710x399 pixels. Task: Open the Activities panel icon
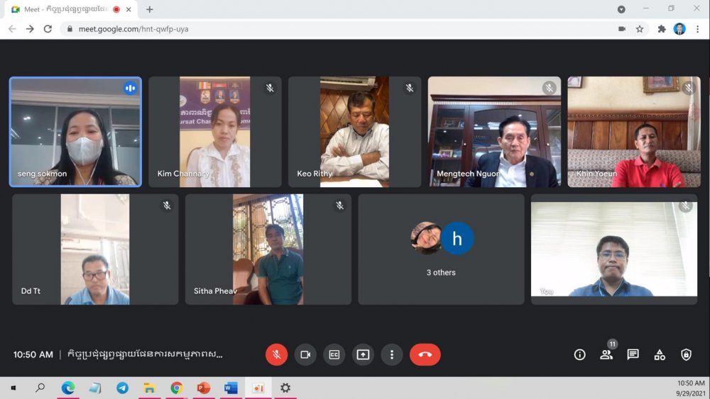point(660,354)
